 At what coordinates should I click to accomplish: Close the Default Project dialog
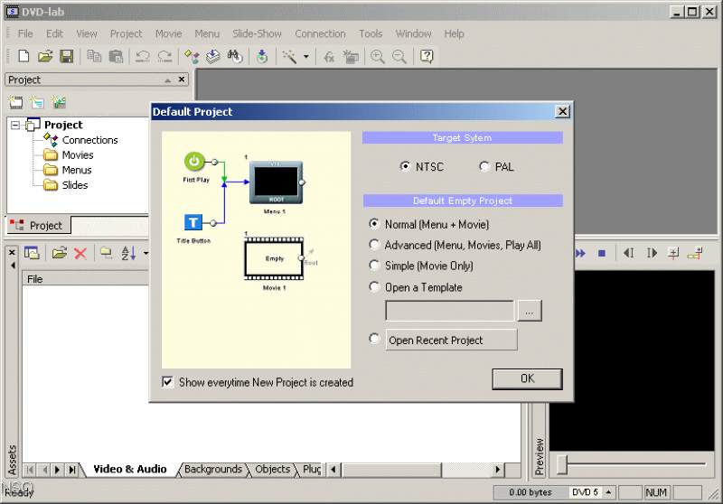[562, 111]
